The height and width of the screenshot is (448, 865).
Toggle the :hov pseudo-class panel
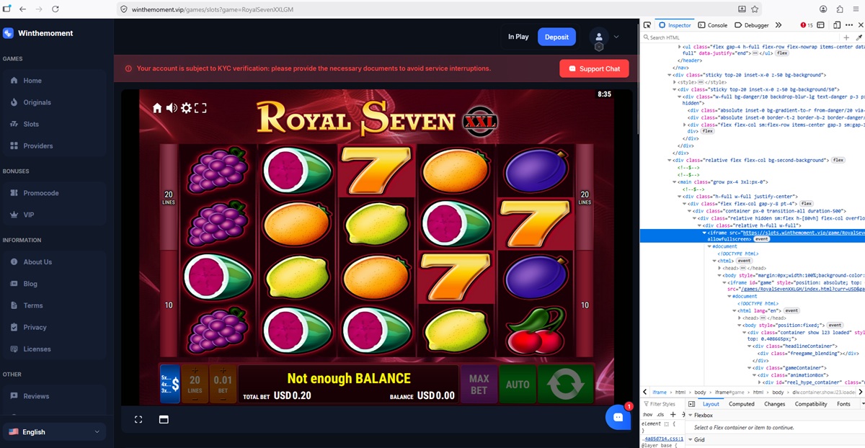(647, 415)
